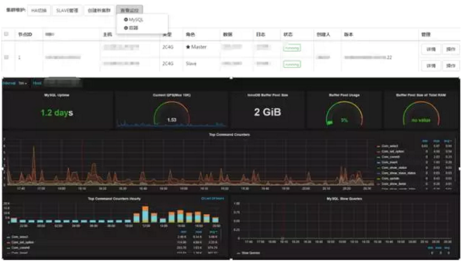
Task: Click the Top Command Counters panel title
Action: click(230, 135)
